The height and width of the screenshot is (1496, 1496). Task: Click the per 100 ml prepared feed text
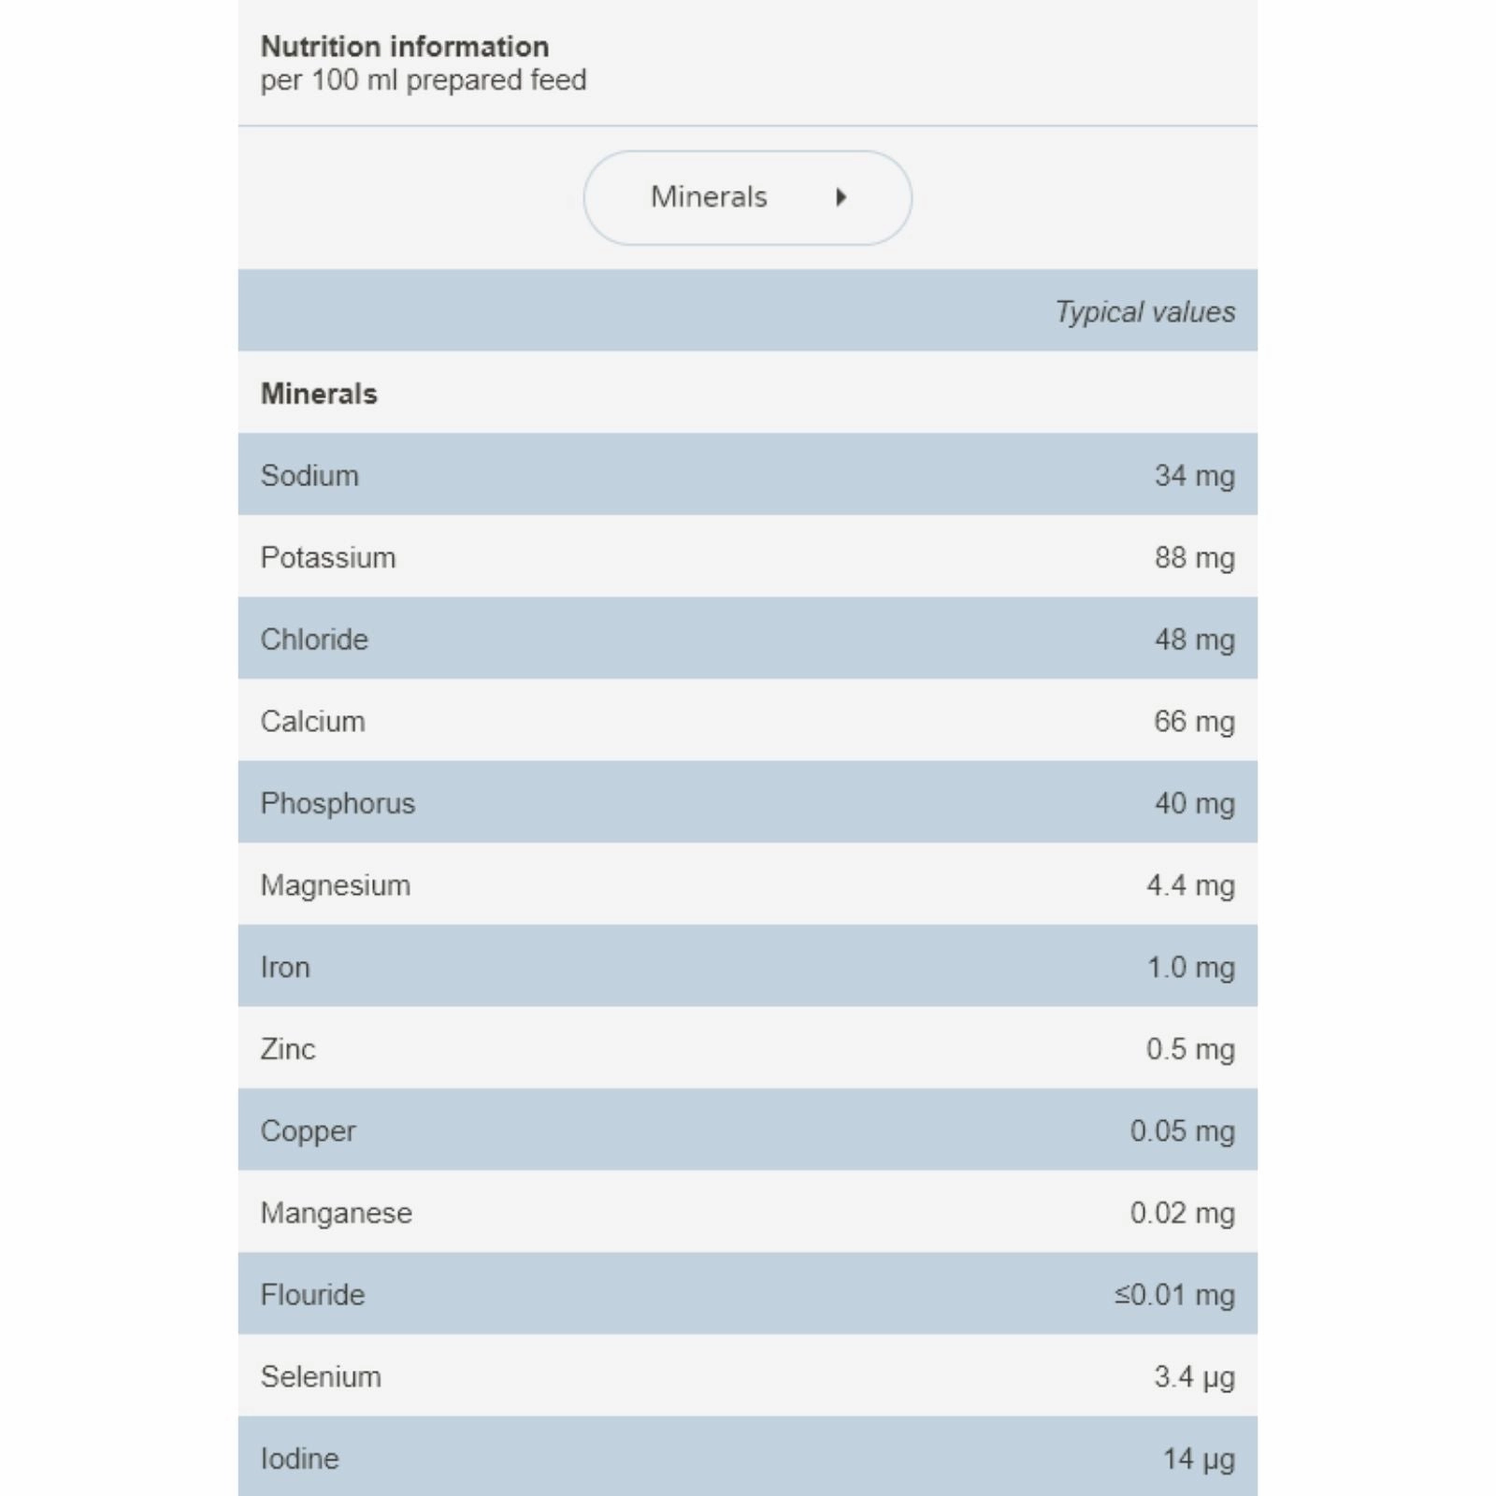coord(423,80)
